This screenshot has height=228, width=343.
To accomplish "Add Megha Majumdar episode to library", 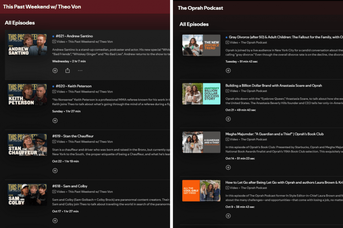I will pos(228,167).
